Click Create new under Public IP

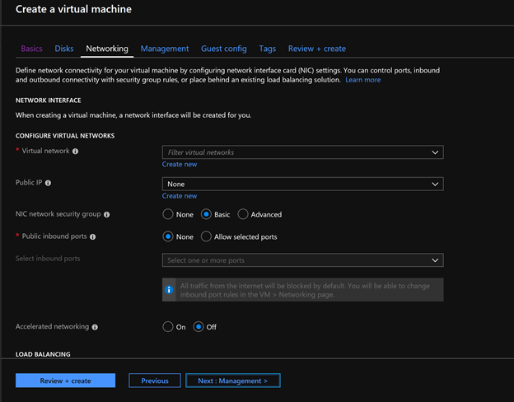[180, 196]
